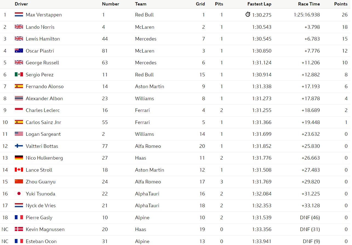352x245 pixels.
Task: Click the US flag beside Logan Sargeant
Action: 19,134
